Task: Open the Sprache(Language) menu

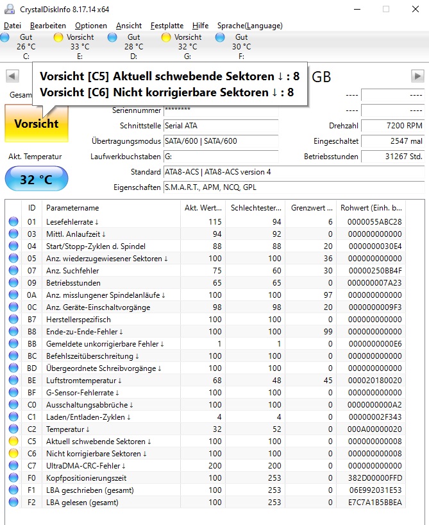Action: 250,26
